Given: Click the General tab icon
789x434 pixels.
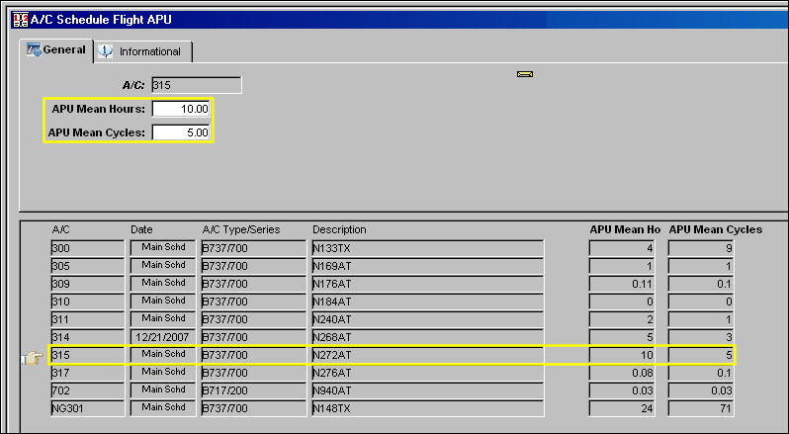Looking at the screenshot, I should (34, 49).
